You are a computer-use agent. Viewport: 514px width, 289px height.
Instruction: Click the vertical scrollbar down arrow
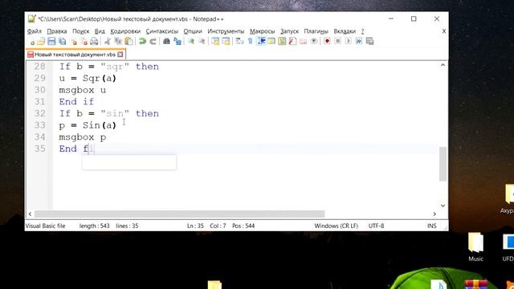pyautogui.click(x=443, y=206)
